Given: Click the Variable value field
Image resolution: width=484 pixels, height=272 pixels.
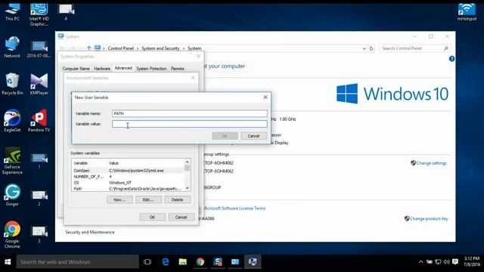Looking at the screenshot, I should (x=190, y=124).
